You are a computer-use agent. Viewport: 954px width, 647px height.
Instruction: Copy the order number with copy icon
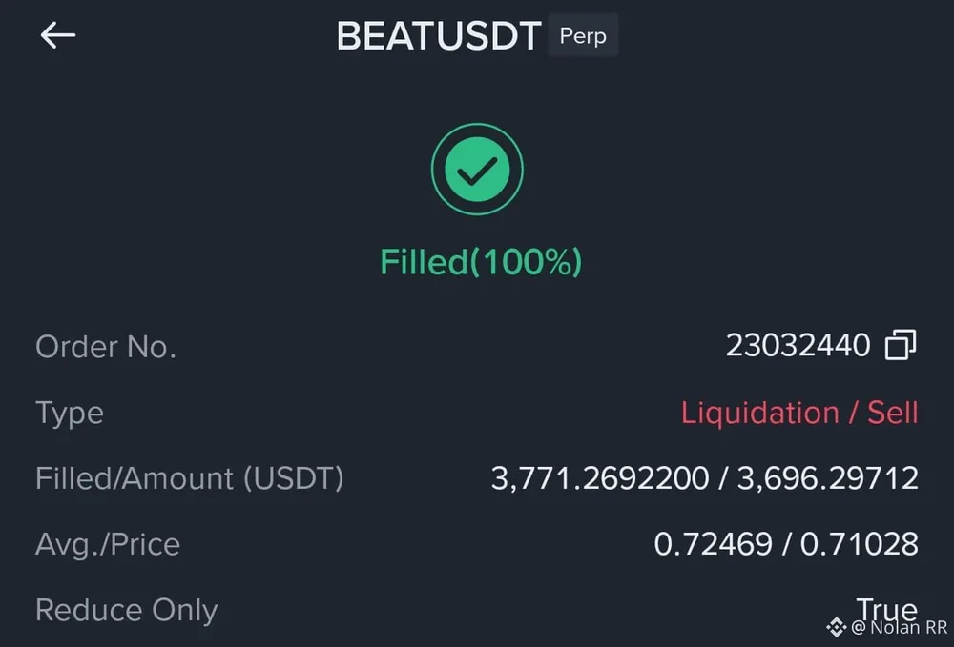point(900,345)
